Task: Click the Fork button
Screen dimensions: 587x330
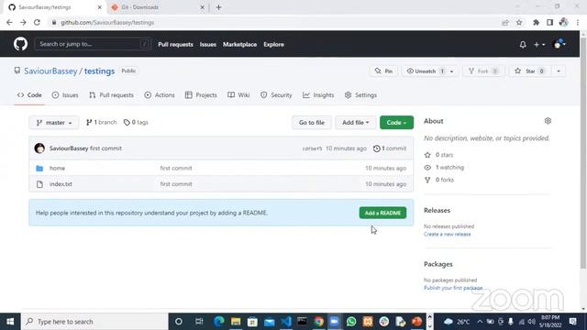Action: point(483,71)
